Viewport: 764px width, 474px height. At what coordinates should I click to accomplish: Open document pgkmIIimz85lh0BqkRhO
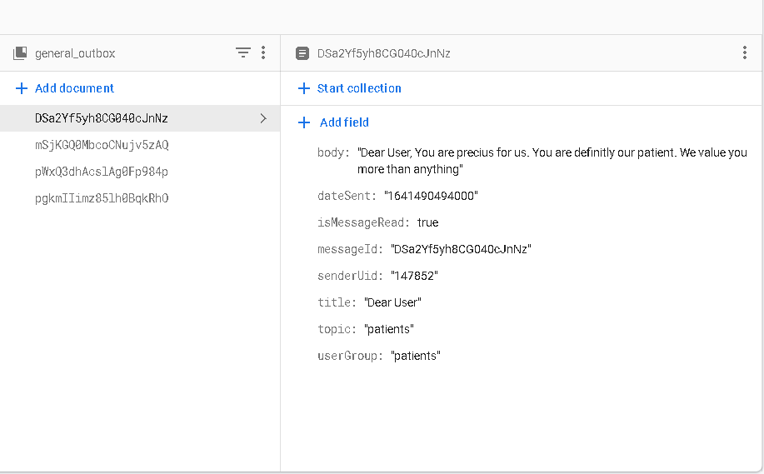pos(102,198)
